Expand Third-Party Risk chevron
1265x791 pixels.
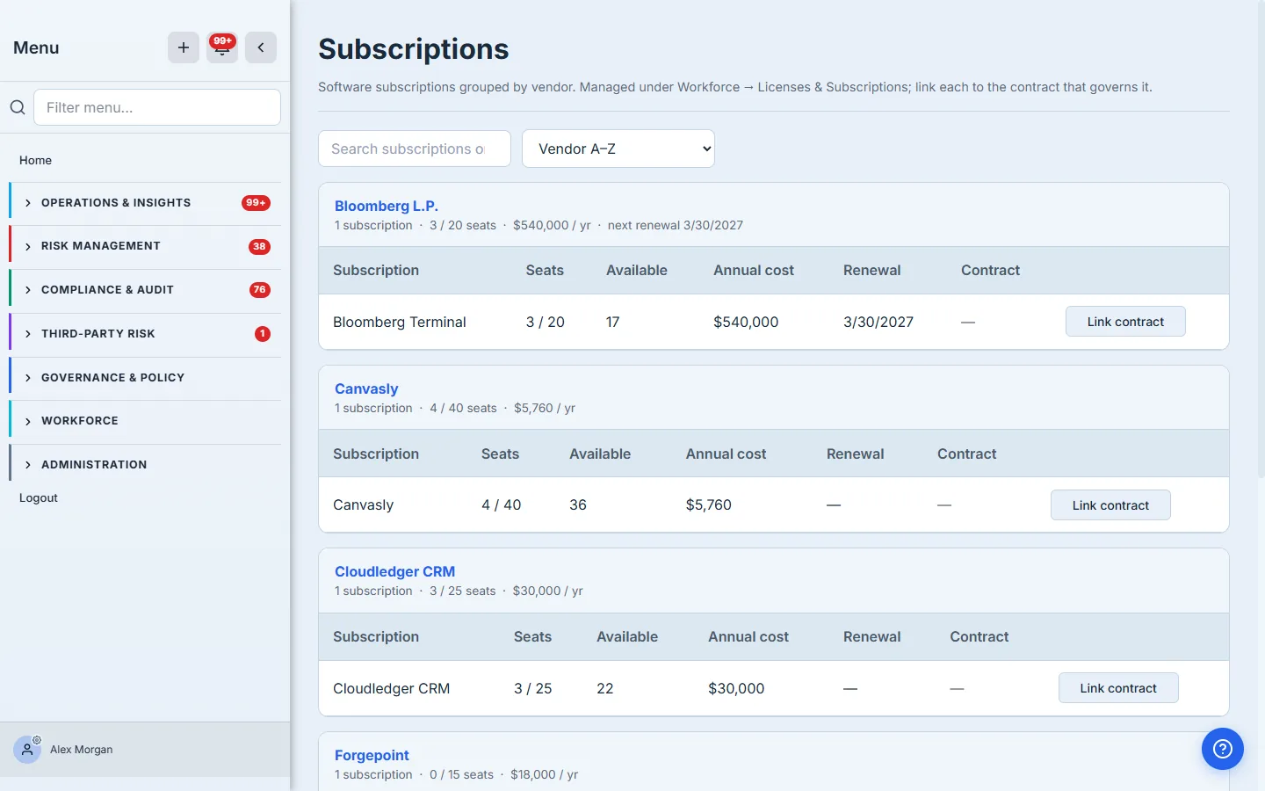click(x=28, y=334)
